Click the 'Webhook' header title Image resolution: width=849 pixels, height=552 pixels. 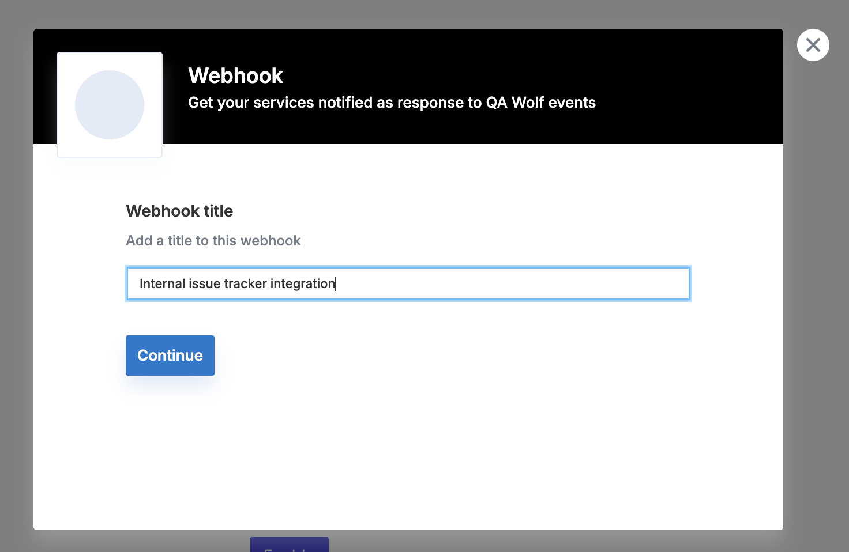[x=235, y=75]
